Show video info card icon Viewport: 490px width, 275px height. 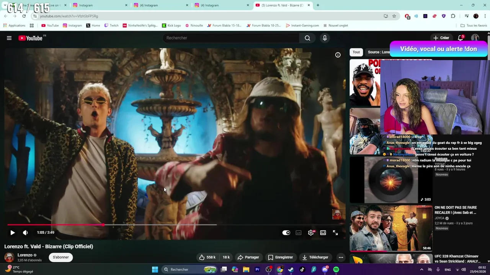338,55
